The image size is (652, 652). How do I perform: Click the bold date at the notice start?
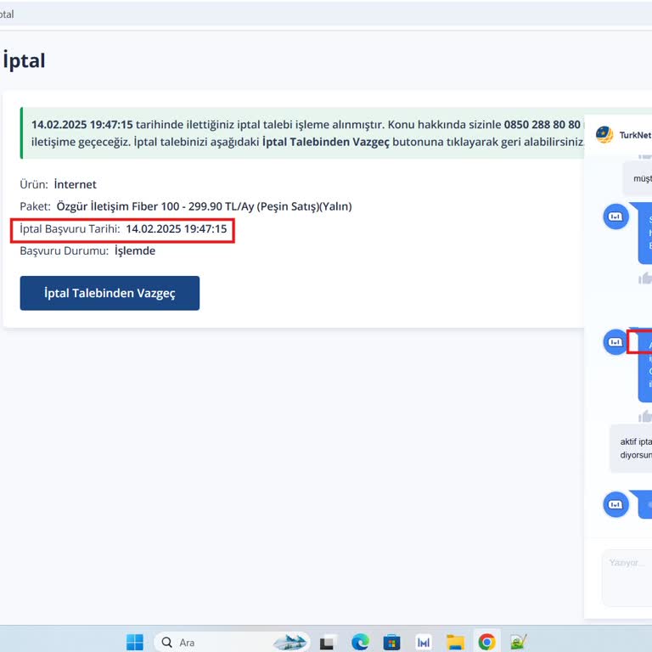[82, 124]
